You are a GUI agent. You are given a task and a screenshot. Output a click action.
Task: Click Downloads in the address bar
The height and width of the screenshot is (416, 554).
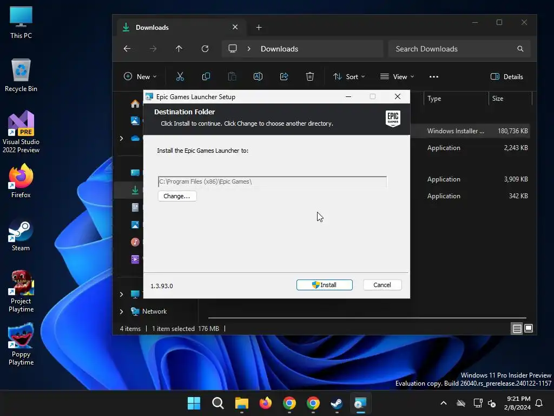[279, 49]
